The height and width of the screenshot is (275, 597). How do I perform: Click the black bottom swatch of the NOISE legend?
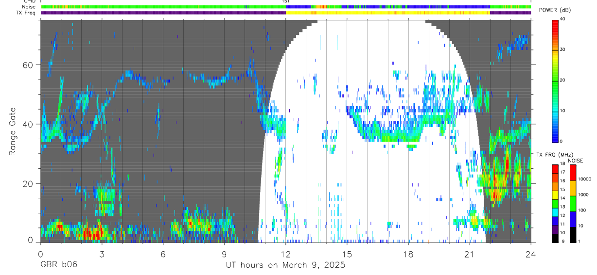(x=573, y=235)
